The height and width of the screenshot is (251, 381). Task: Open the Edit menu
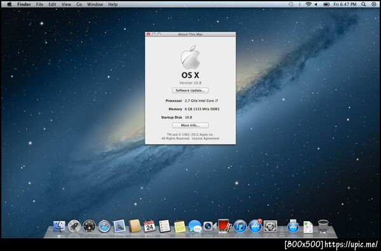click(52, 4)
